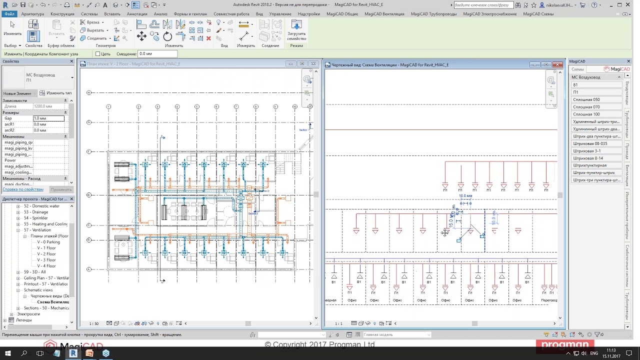Select the Trim/Extend to corner tool
Screen dimensions: 640x360
tap(179, 36)
